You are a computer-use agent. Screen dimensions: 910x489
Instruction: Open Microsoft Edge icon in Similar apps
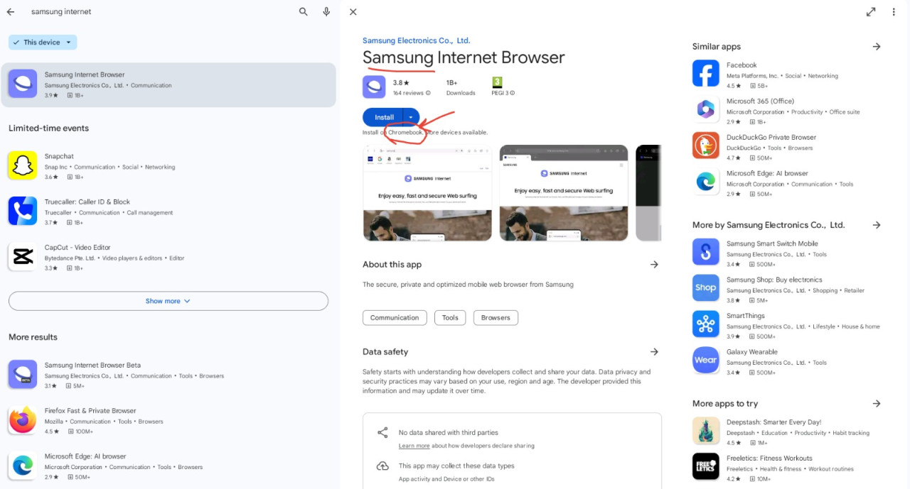[x=706, y=182]
